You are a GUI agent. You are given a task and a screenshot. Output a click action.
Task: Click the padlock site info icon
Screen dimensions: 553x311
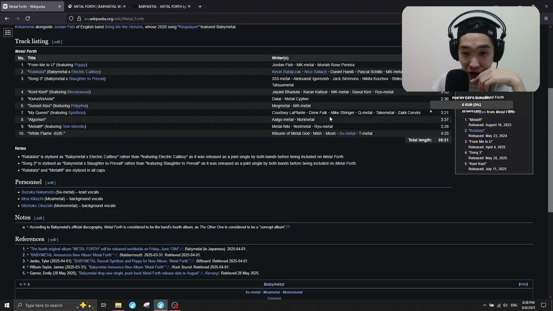[x=79, y=19]
